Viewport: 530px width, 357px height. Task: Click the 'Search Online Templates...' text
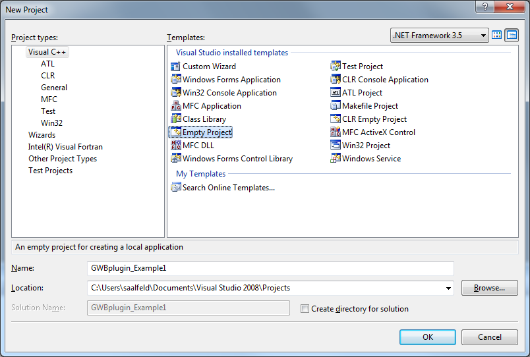[229, 188]
